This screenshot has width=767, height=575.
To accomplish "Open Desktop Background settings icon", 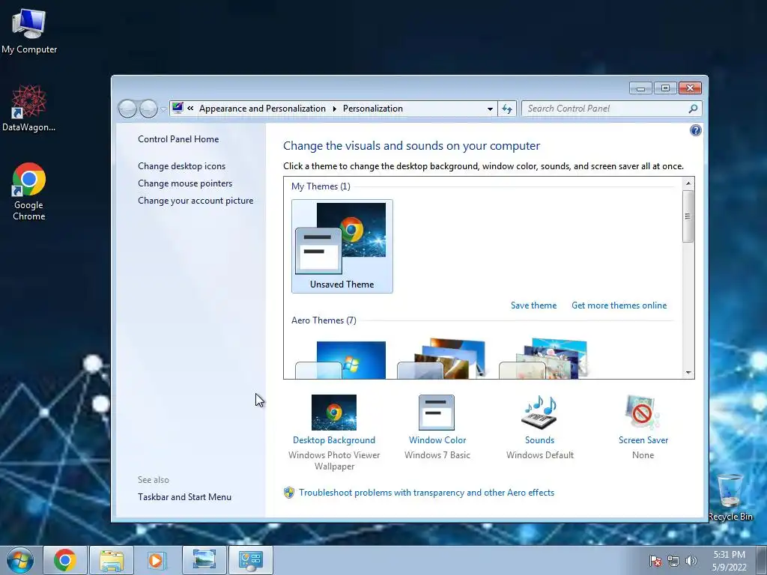I will click(334, 413).
